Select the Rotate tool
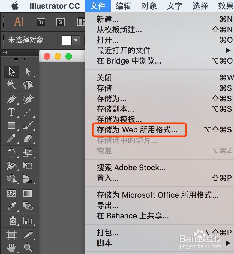Image resolution: width=234 pixels, height=254 pixels. (x=11, y=153)
